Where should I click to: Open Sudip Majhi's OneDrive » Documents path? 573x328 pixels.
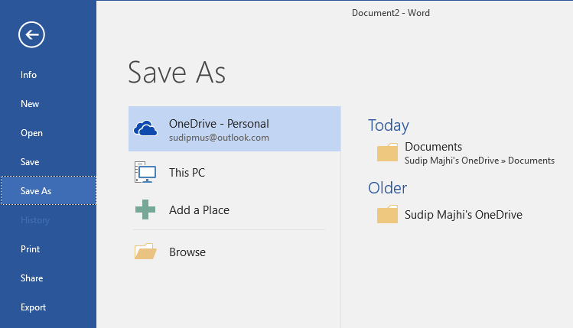pyautogui.click(x=480, y=161)
